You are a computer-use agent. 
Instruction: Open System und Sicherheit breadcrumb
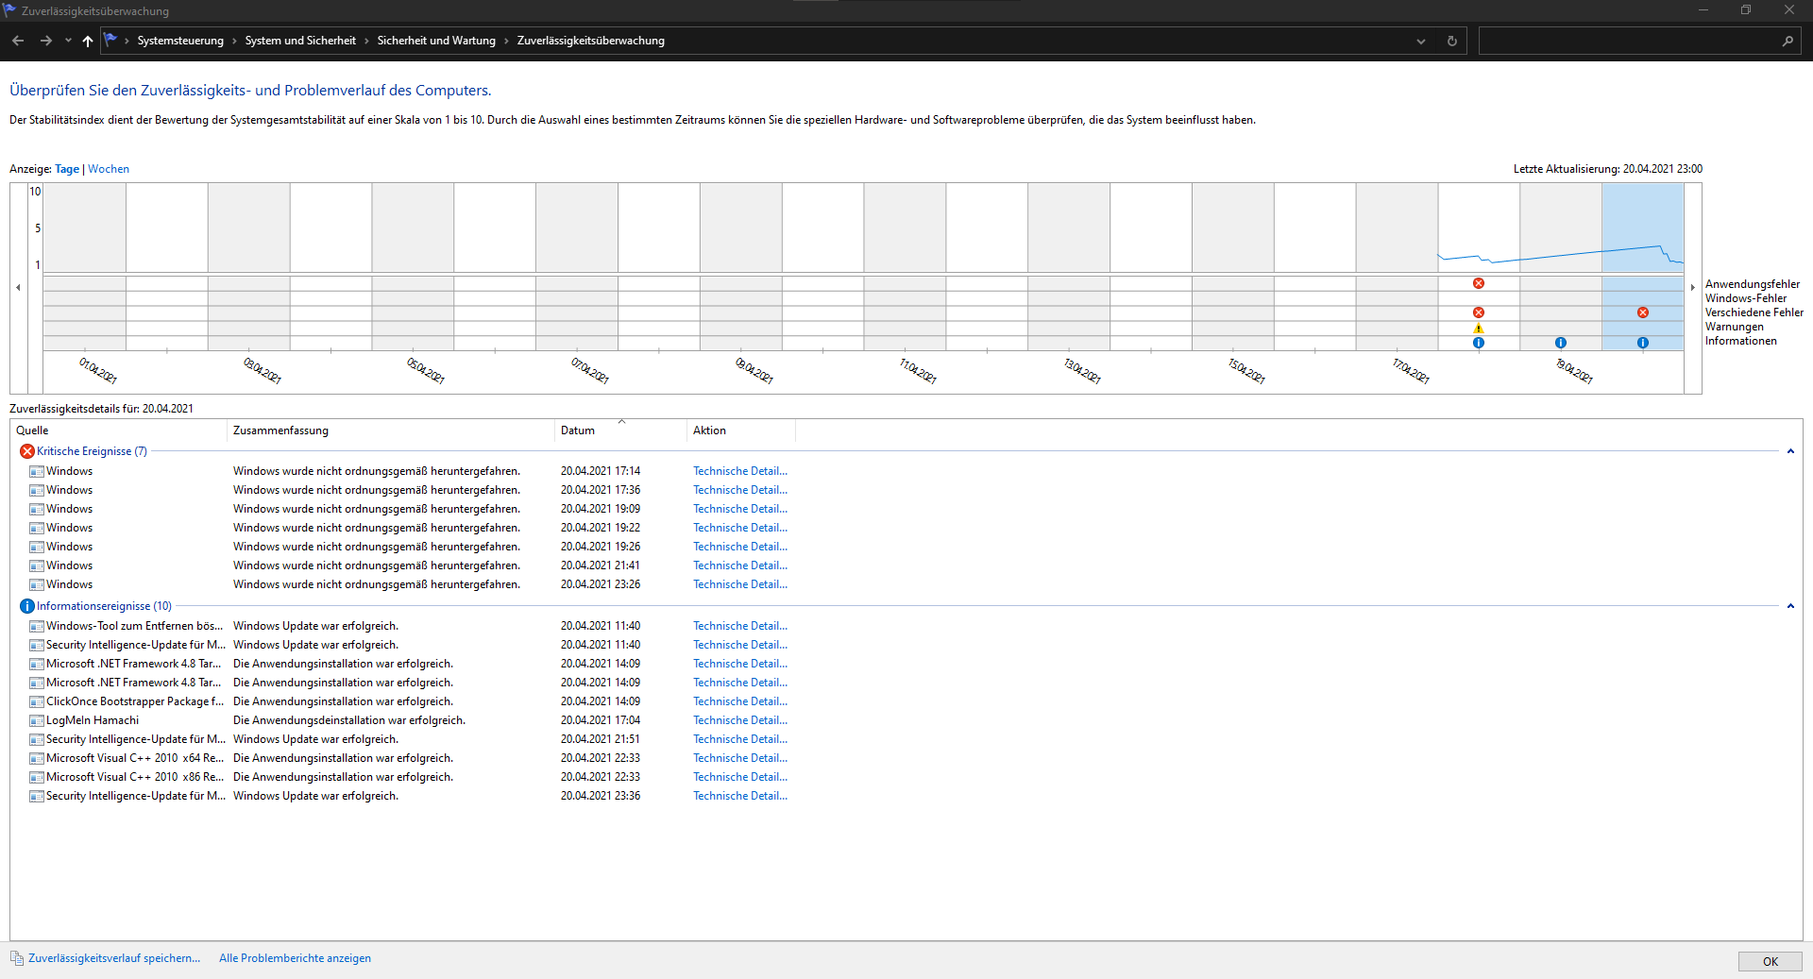coord(300,41)
